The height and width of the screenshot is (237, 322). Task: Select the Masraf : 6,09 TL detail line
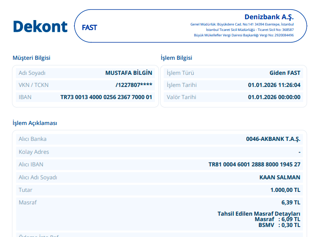coord(277,219)
